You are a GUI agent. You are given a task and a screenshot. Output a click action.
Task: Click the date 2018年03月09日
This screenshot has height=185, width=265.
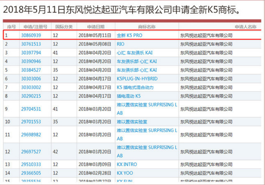[94, 165]
